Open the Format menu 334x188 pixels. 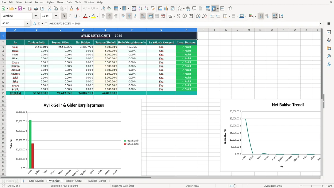click(x=39, y=2)
